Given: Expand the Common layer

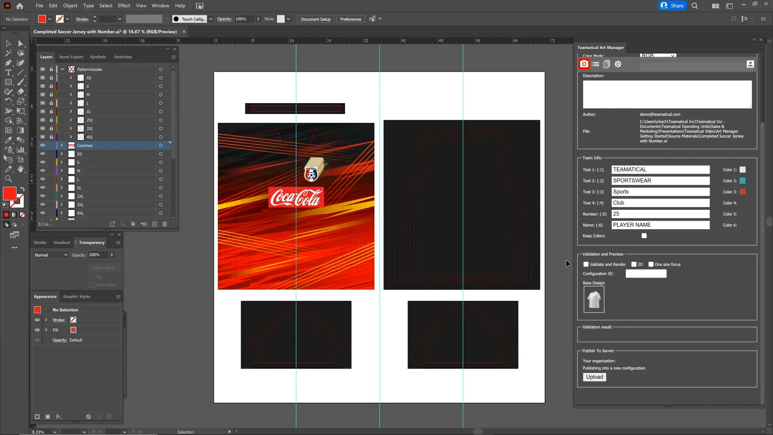Looking at the screenshot, I should (62, 145).
